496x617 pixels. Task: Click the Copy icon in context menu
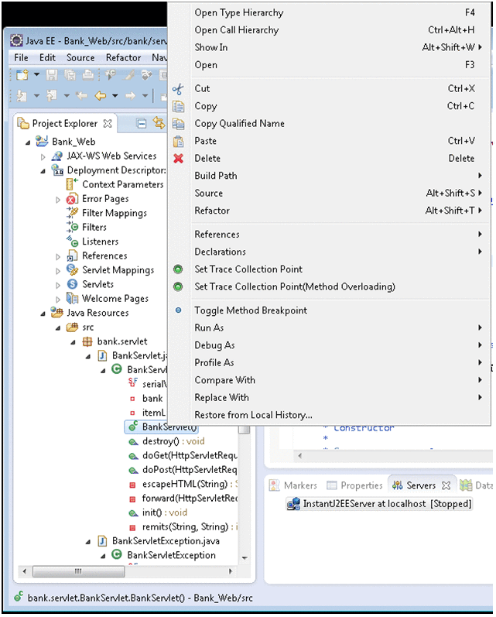(178, 106)
